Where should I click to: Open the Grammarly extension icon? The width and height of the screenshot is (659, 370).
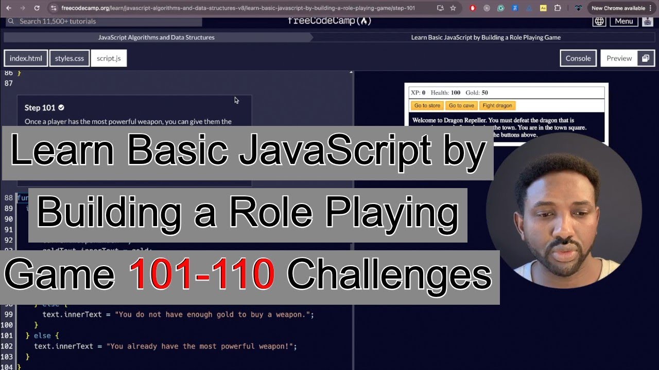pos(501,8)
